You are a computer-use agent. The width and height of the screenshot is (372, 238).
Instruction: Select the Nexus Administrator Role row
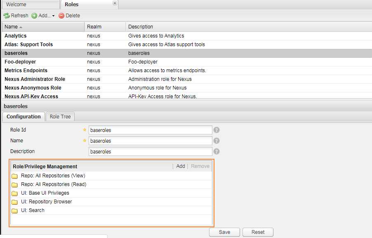point(187,79)
